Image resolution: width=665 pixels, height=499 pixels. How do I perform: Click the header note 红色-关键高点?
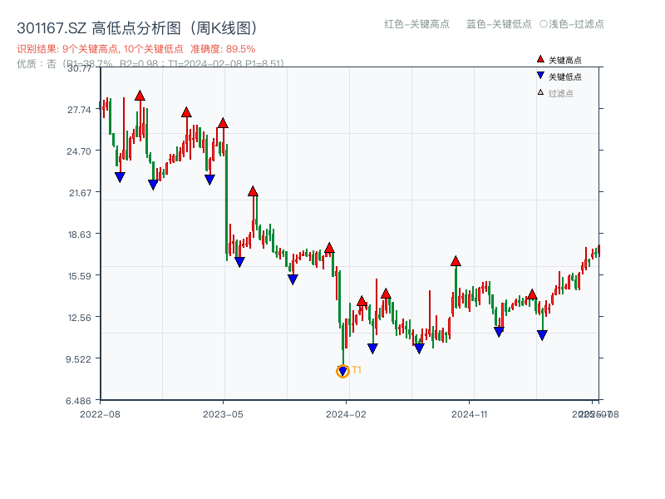coord(416,24)
